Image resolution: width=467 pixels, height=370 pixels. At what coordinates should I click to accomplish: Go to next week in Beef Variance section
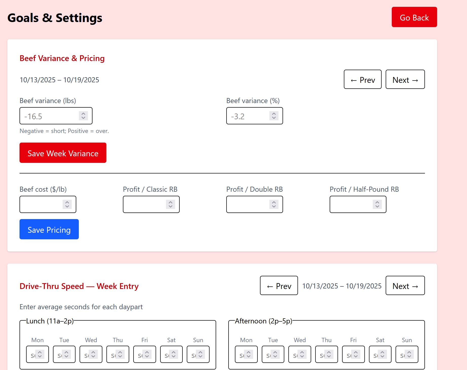[x=405, y=79]
